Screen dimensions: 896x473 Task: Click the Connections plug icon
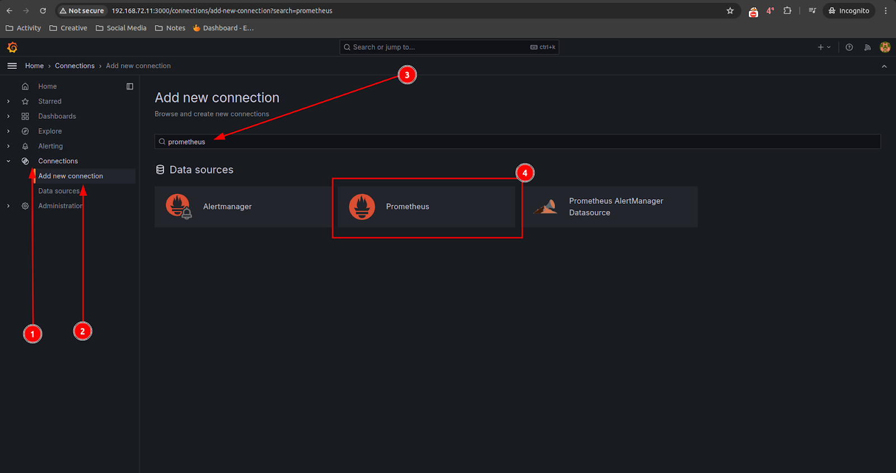tap(25, 161)
